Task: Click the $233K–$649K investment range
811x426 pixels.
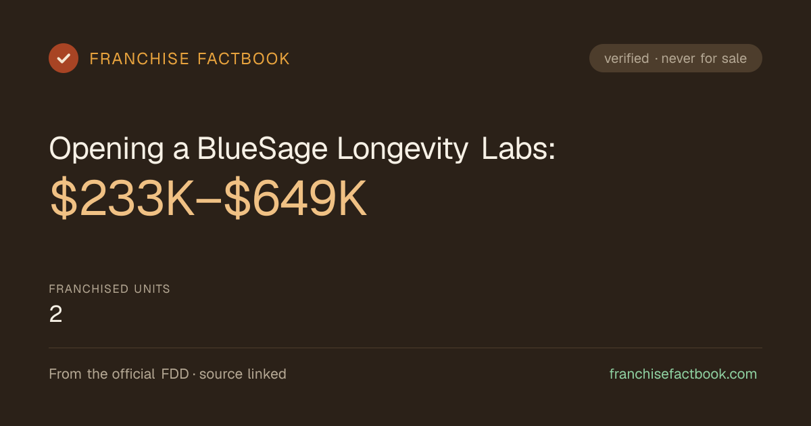Action: (208, 199)
